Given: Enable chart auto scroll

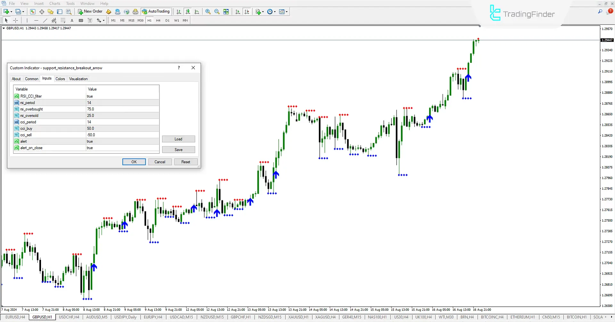Looking at the screenshot, I should [238, 12].
